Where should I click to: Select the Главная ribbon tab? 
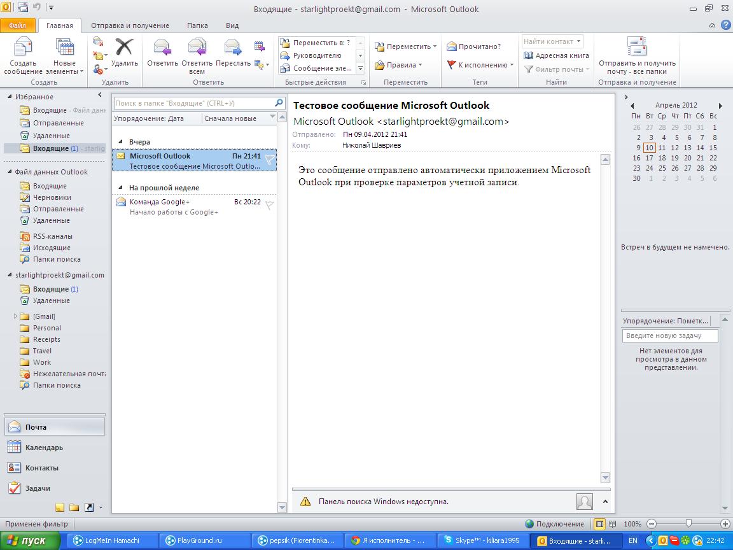click(59, 25)
